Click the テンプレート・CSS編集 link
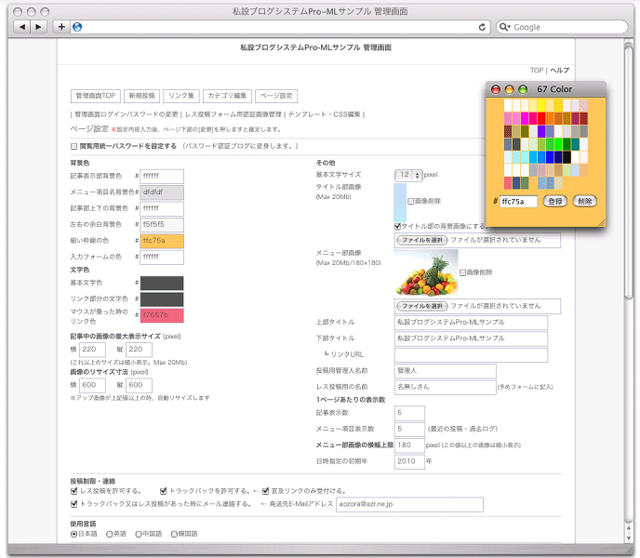The image size is (640, 558). point(326,113)
